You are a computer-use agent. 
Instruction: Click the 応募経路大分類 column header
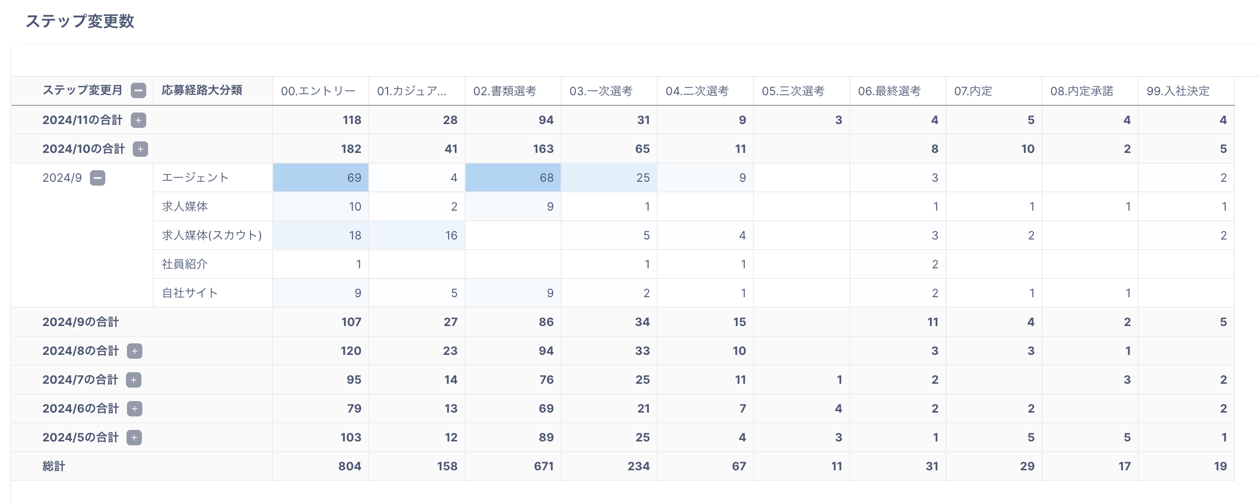[202, 90]
